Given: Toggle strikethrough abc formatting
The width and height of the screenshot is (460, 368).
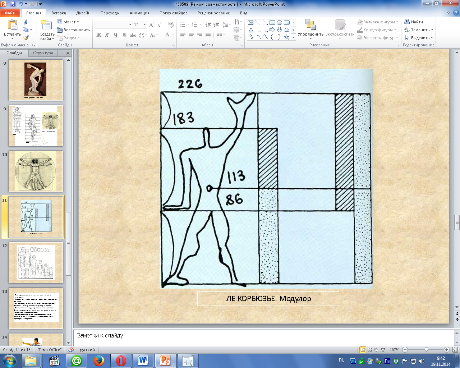Looking at the screenshot, I should tap(133, 35).
